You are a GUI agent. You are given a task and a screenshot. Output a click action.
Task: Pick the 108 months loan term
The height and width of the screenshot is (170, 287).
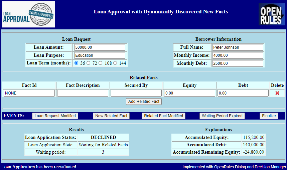(100, 63)
